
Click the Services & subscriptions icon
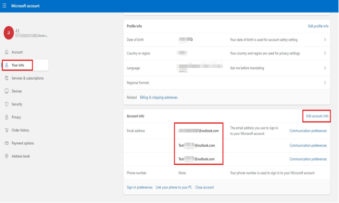[x=7, y=78]
